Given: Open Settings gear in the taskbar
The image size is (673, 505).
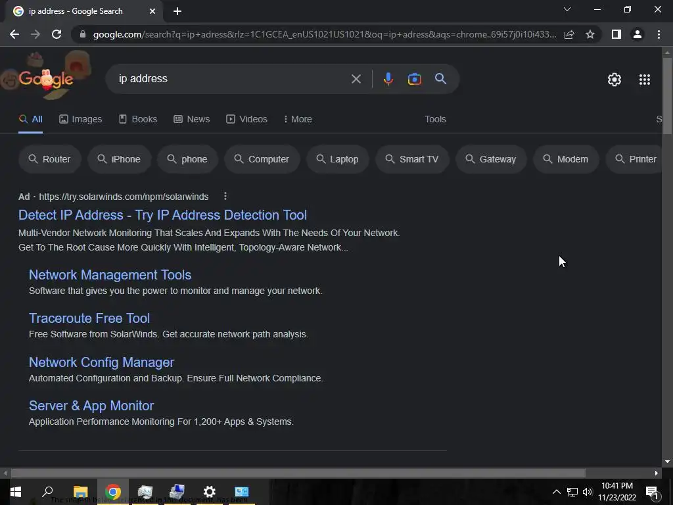Looking at the screenshot, I should click(x=210, y=492).
